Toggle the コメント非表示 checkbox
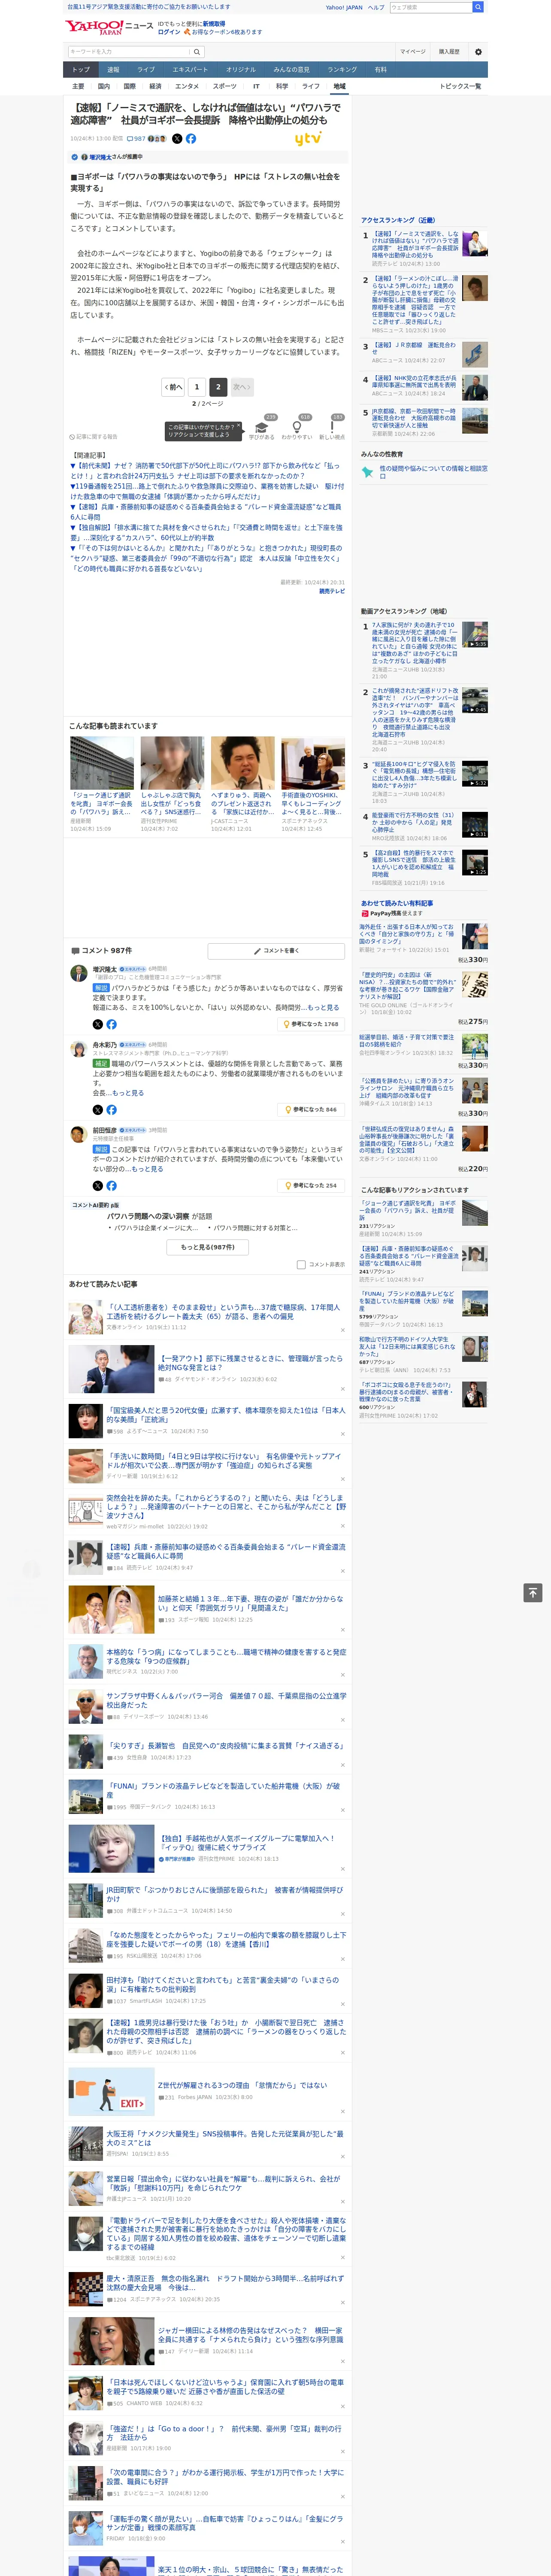The height and width of the screenshot is (2576, 551). pos(301,1265)
